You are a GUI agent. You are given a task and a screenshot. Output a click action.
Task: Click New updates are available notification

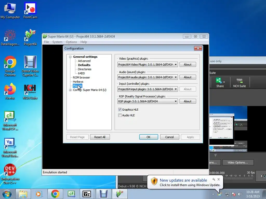point(183,180)
